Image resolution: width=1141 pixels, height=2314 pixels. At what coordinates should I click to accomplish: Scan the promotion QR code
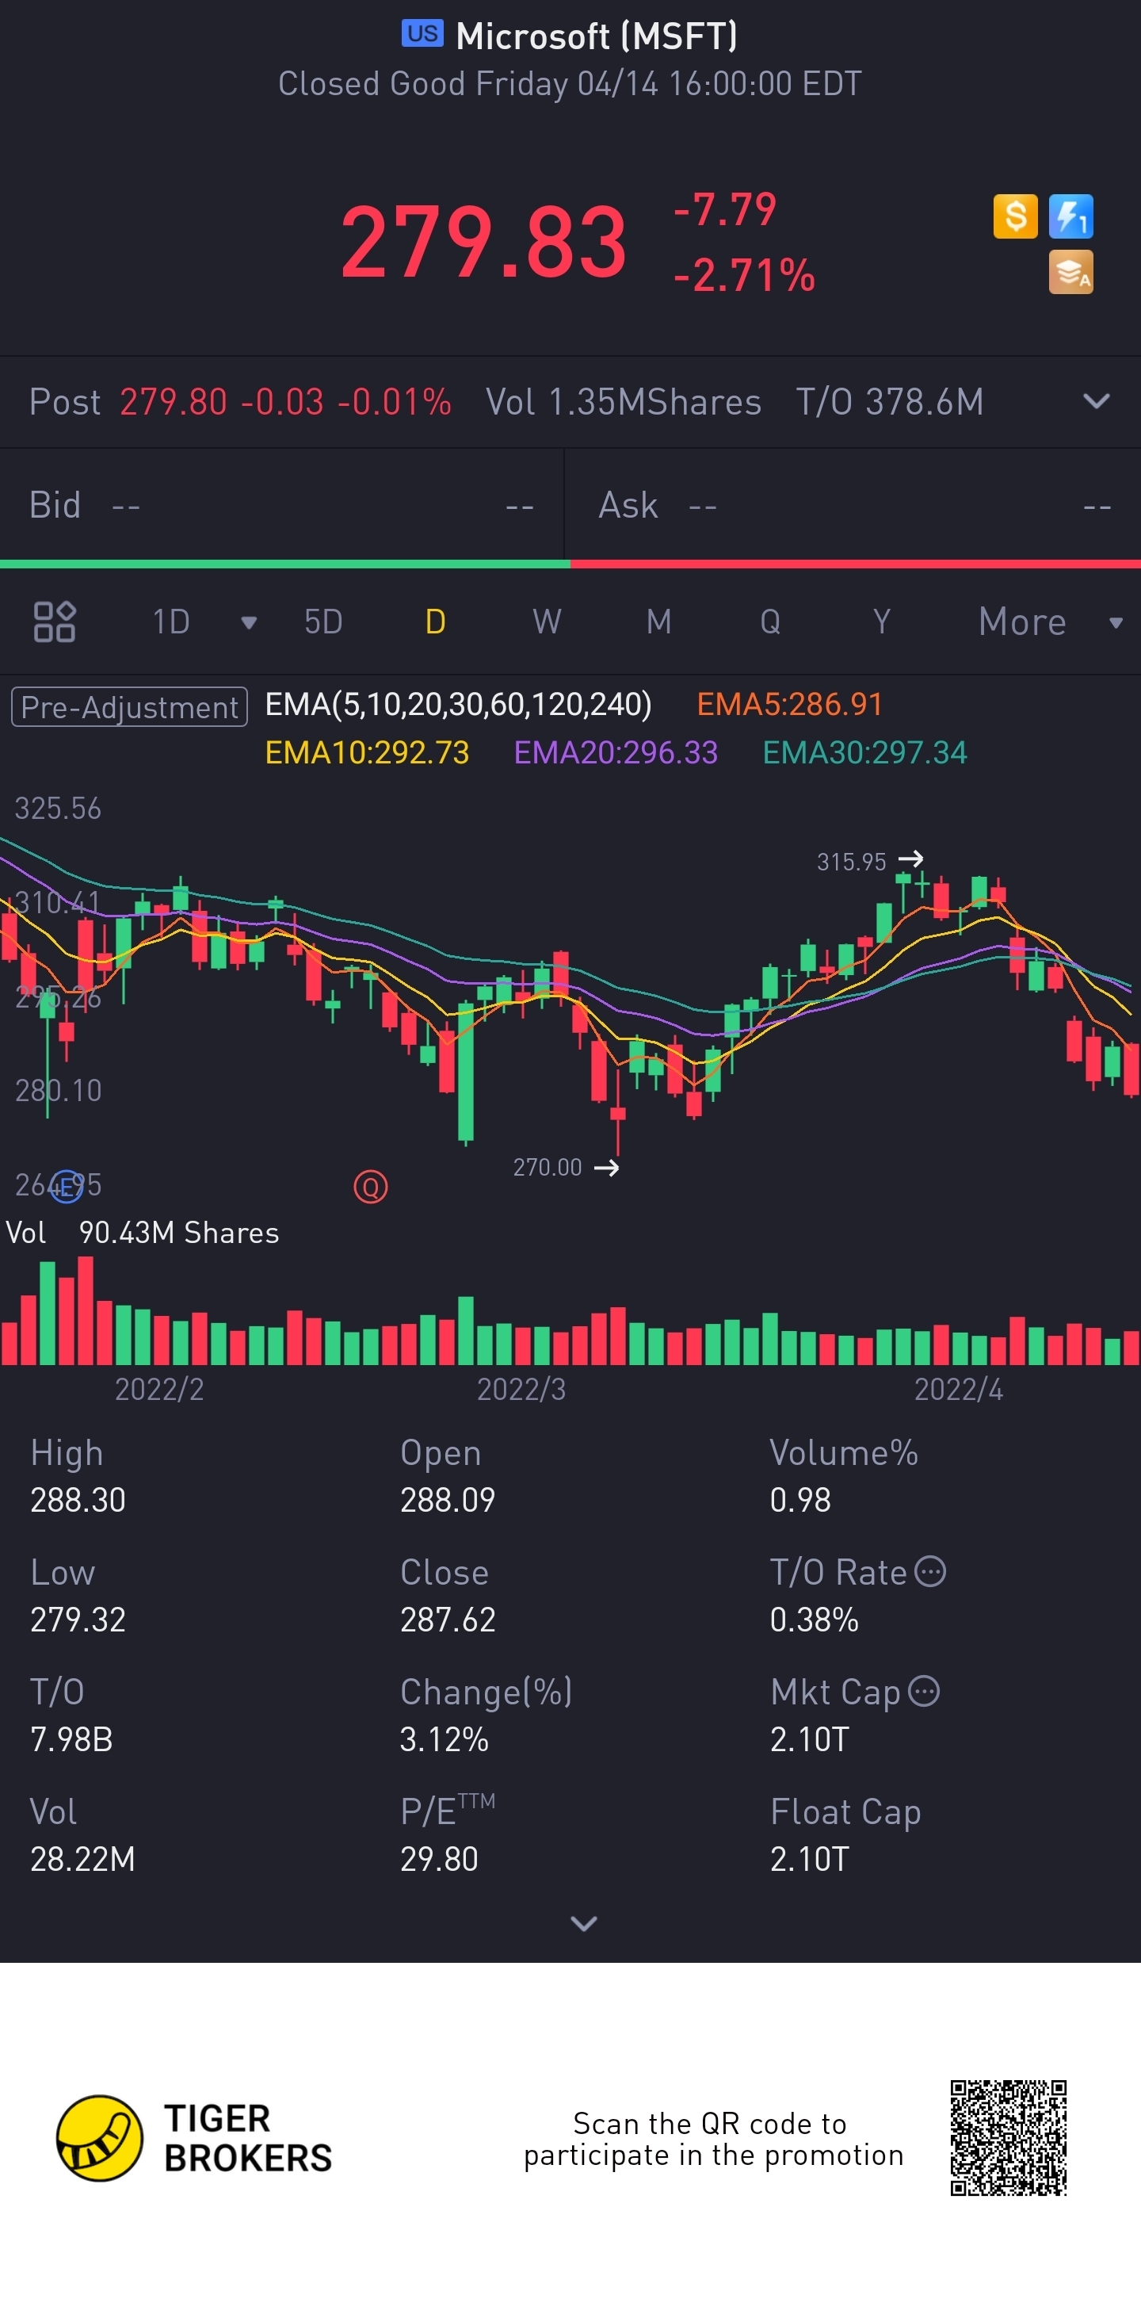tap(1008, 2138)
